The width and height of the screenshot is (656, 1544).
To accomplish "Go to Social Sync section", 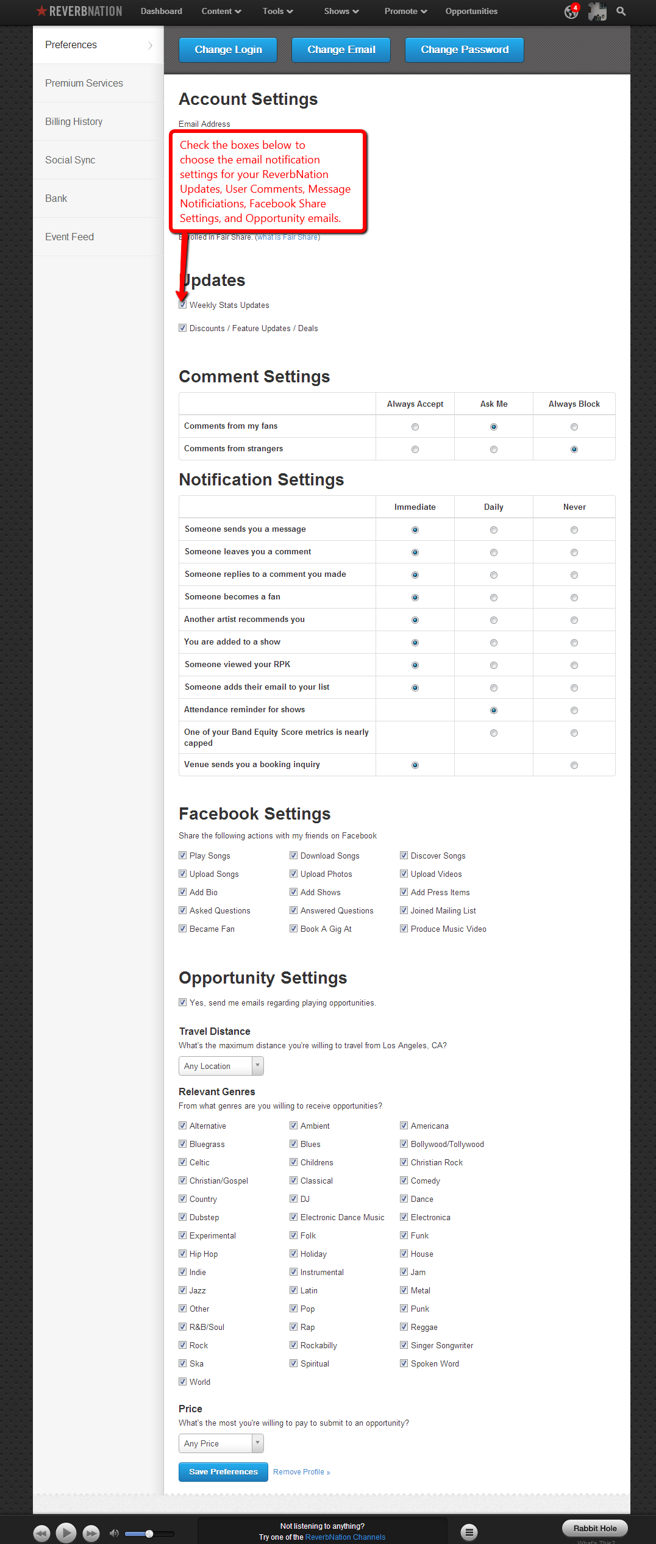I will (70, 160).
